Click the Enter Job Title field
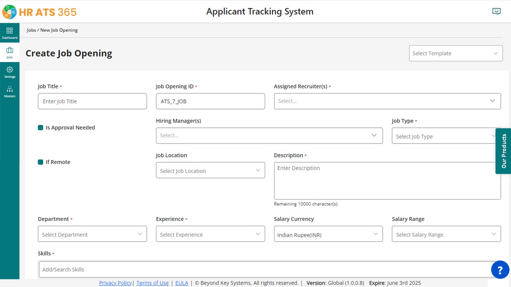511x287 pixels. click(x=92, y=101)
